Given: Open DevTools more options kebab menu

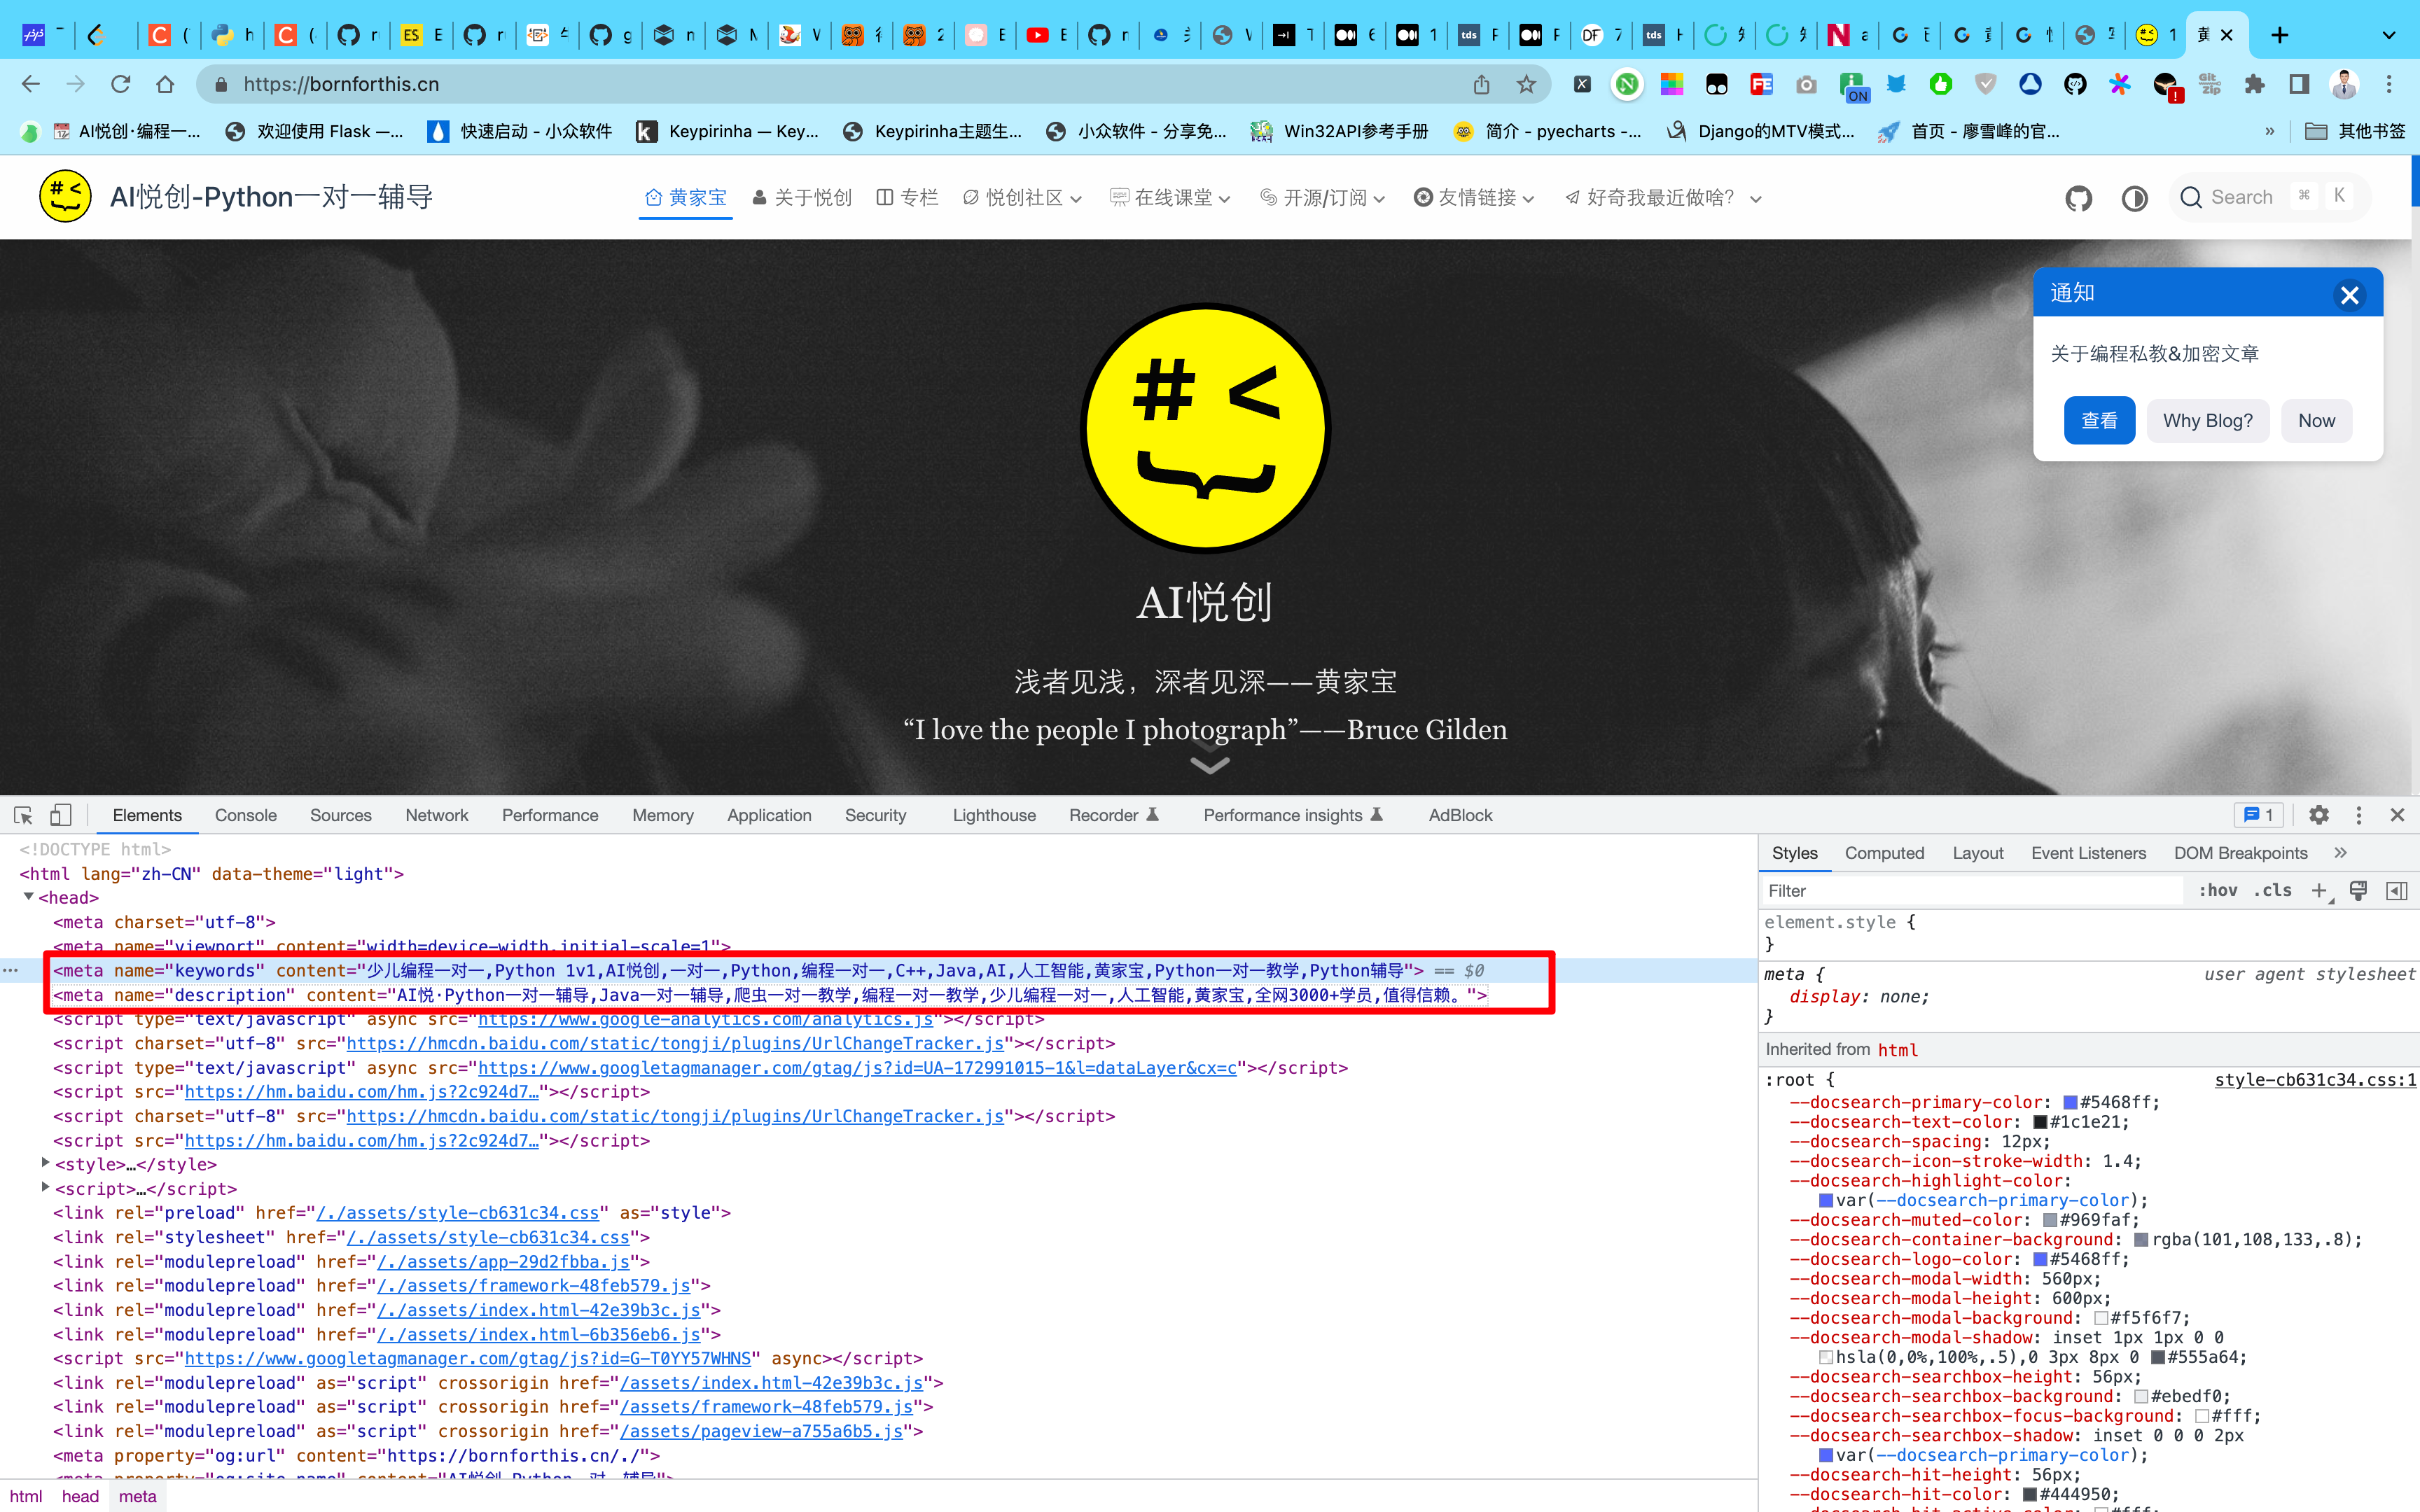Looking at the screenshot, I should click(2359, 815).
